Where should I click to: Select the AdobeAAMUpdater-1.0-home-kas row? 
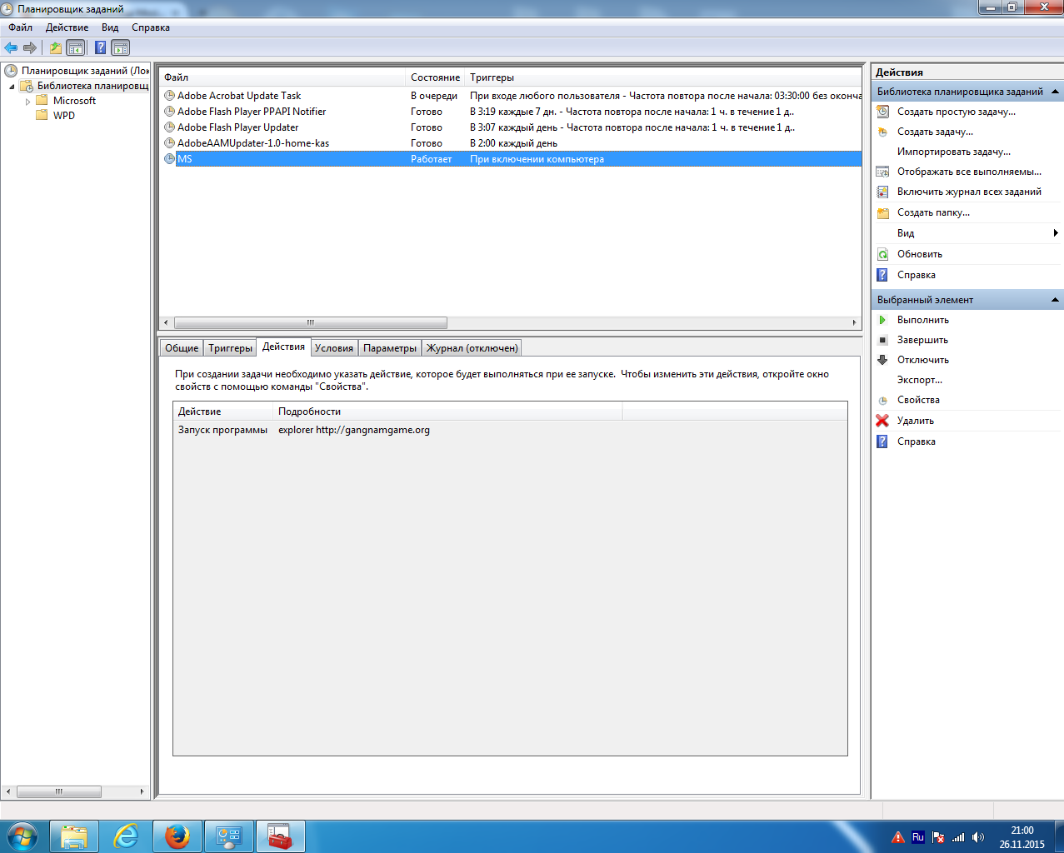tap(511, 143)
